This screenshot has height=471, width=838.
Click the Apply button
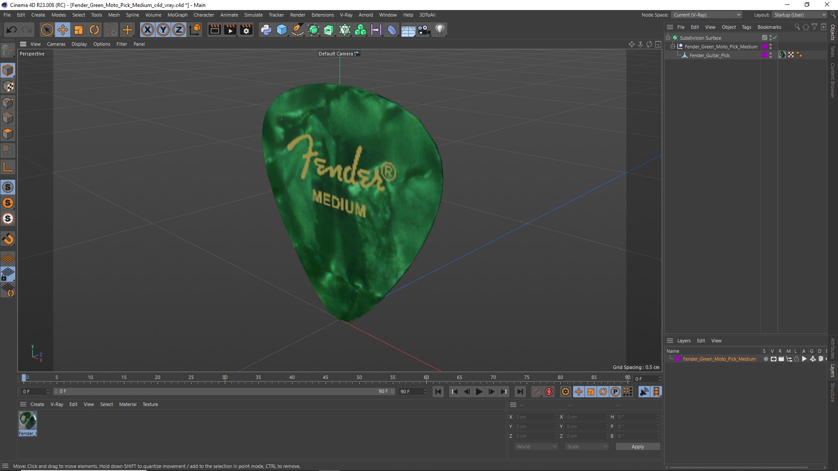[x=638, y=447]
